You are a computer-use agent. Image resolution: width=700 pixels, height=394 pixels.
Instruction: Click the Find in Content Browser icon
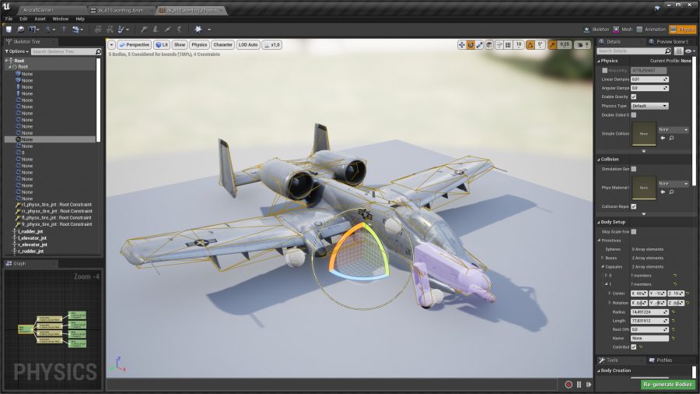(x=20, y=30)
